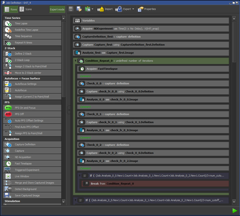
Task: Click the ND Acquisition icon
Action: (x=8, y=157)
